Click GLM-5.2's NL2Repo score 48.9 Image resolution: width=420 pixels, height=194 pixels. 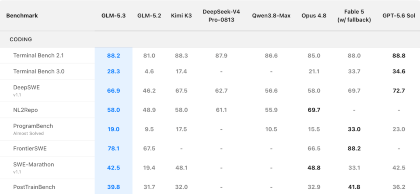(149, 110)
